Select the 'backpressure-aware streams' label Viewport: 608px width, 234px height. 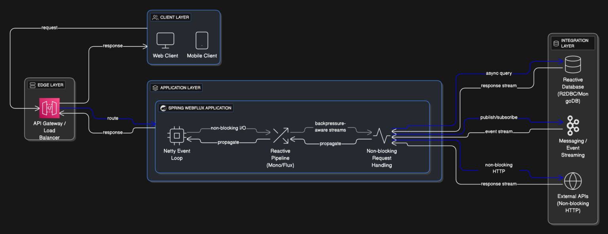(x=330, y=126)
